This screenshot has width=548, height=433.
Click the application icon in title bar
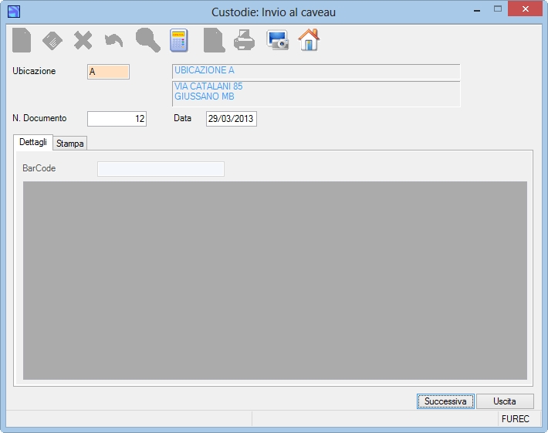point(14,12)
